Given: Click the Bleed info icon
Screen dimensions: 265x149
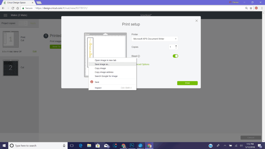Looking at the screenshot, I should click(x=139, y=56).
